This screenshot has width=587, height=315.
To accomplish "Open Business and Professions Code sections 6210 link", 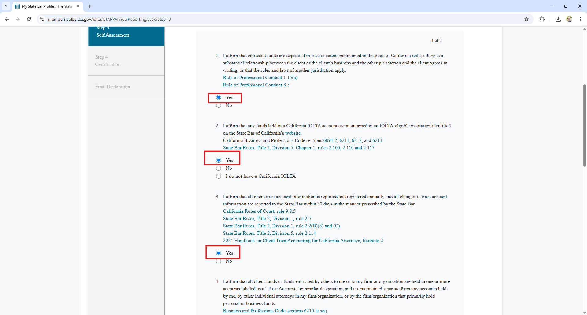I will click(275, 311).
